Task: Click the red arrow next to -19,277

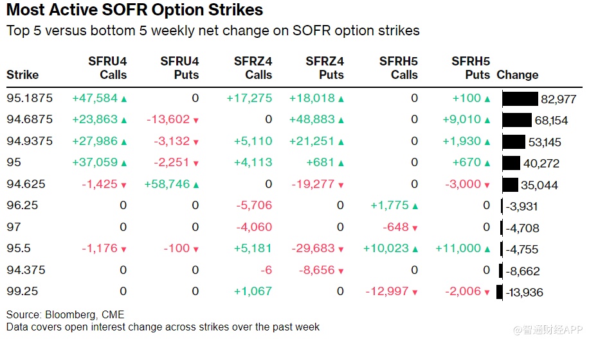Action: coord(341,185)
